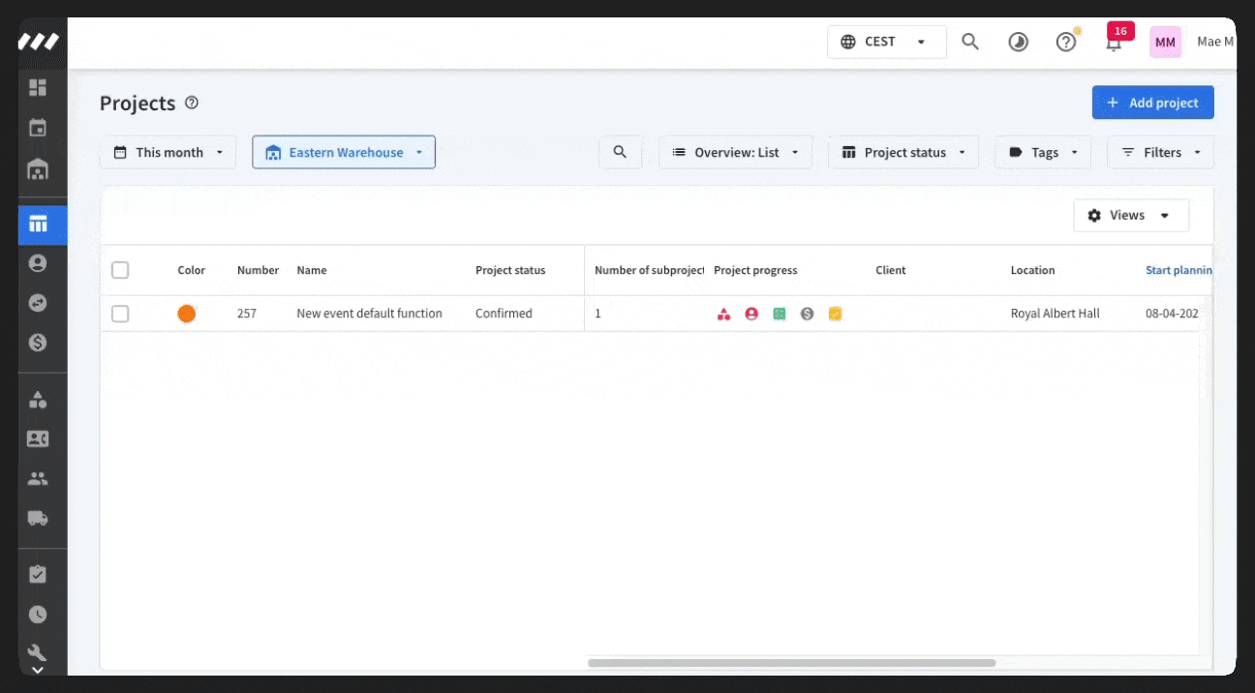Open the Eastern Warehouse dropdown
This screenshot has height=693, width=1255.
tap(344, 152)
